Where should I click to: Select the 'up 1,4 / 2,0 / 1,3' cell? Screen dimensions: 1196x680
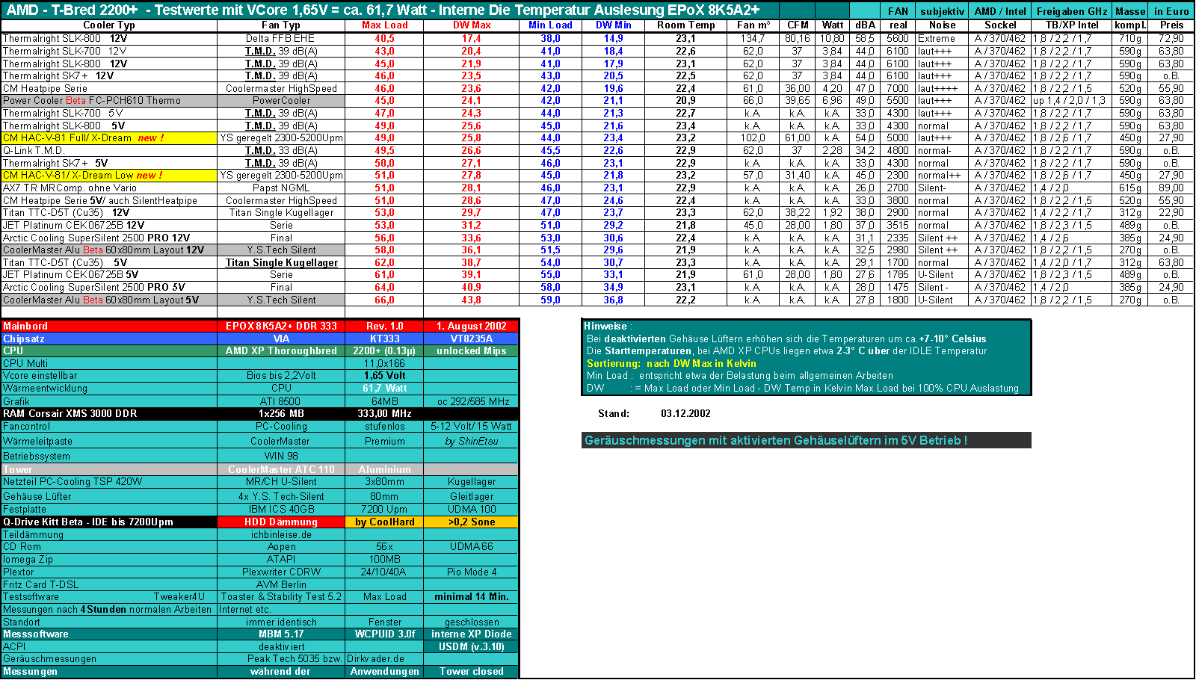(1071, 101)
